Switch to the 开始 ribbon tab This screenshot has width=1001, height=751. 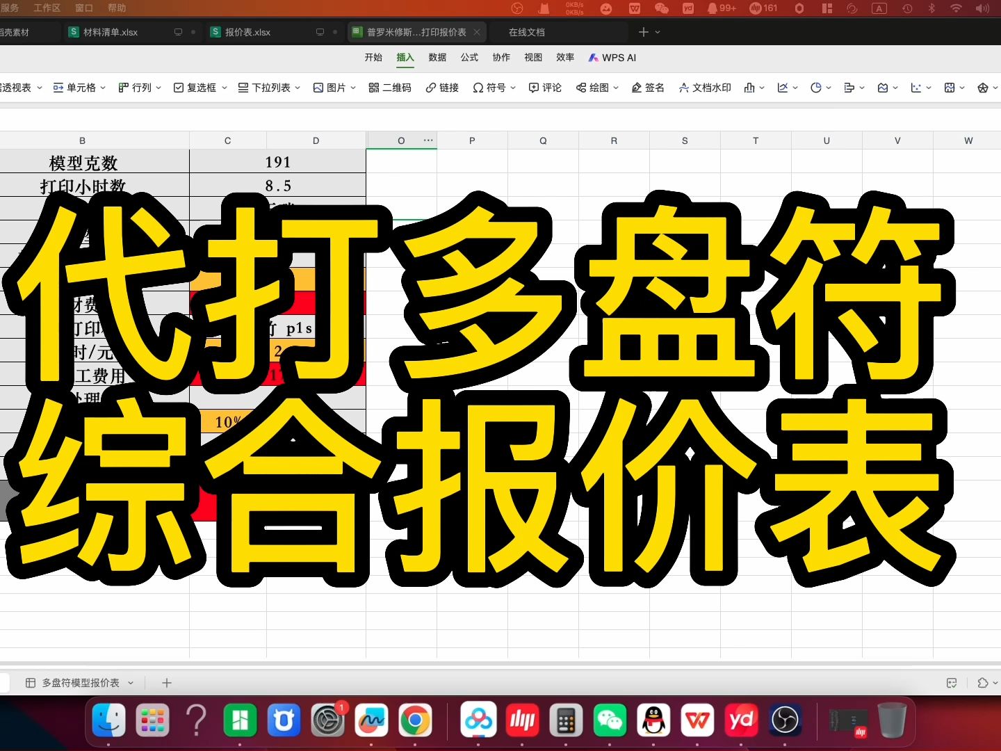pyautogui.click(x=373, y=58)
